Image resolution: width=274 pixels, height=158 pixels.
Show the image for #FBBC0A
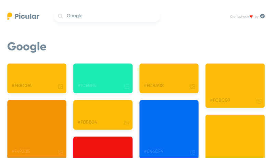(61, 86)
